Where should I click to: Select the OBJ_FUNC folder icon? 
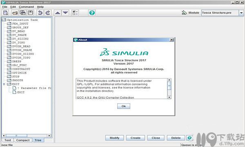pos(9,65)
